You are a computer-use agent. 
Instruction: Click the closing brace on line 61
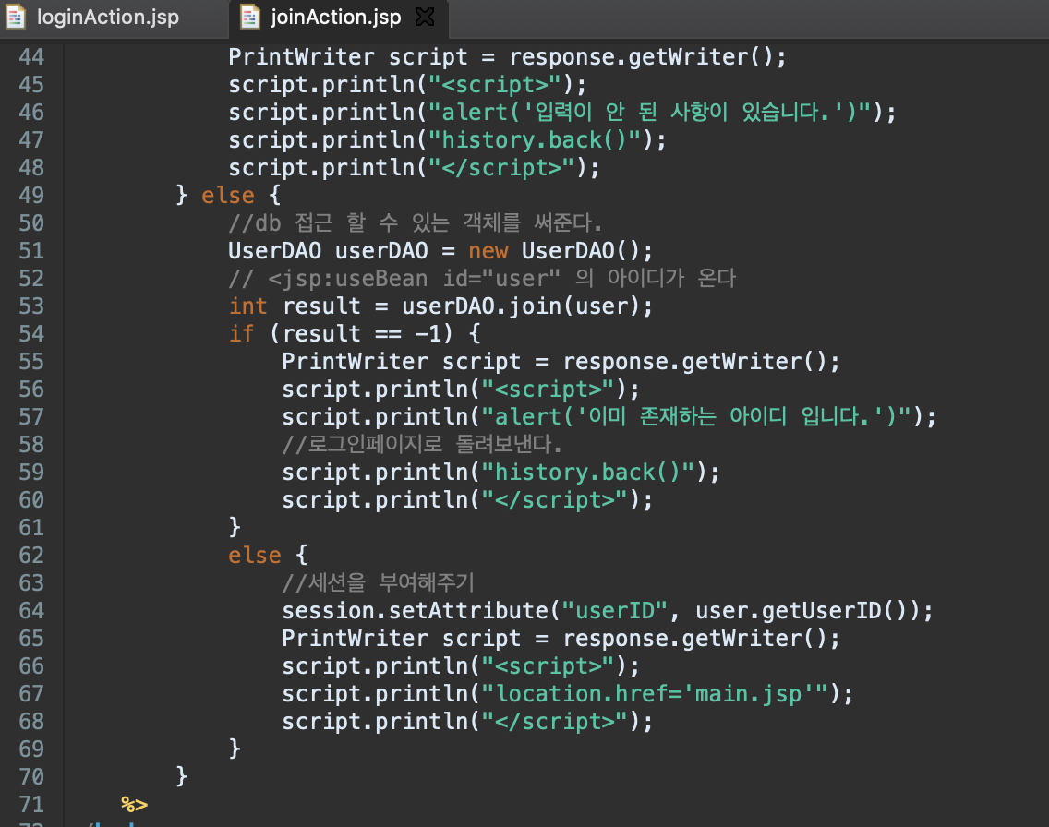click(235, 527)
